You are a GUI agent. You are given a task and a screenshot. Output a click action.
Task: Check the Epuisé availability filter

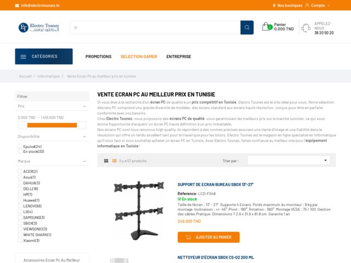pyautogui.click(x=20, y=146)
